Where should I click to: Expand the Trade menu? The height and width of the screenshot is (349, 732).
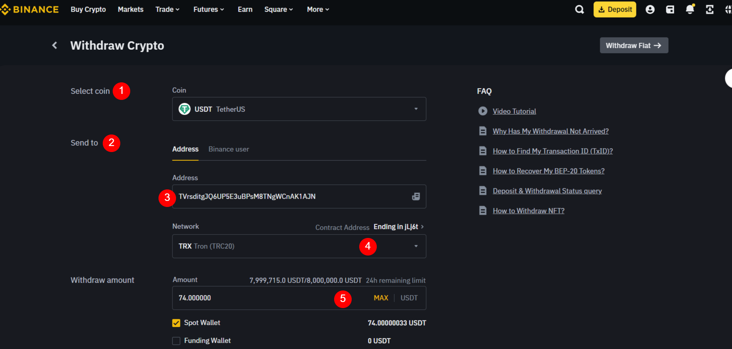pos(167,9)
